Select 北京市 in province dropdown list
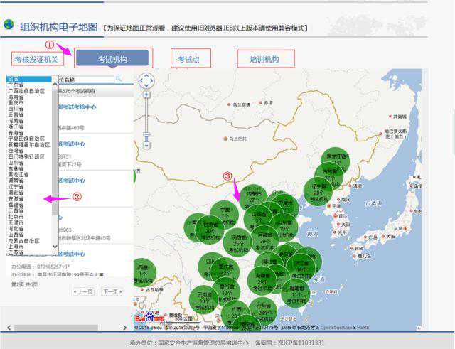Image resolution: width=455 pixels, height=349 pixels. pyautogui.click(x=16, y=217)
